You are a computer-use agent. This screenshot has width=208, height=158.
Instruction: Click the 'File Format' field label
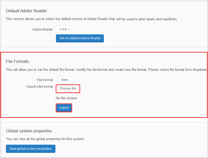tap(45, 80)
